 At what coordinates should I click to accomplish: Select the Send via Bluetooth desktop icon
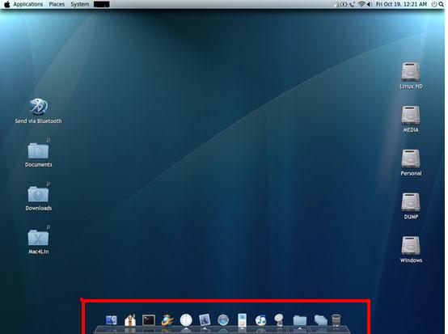click(38, 111)
